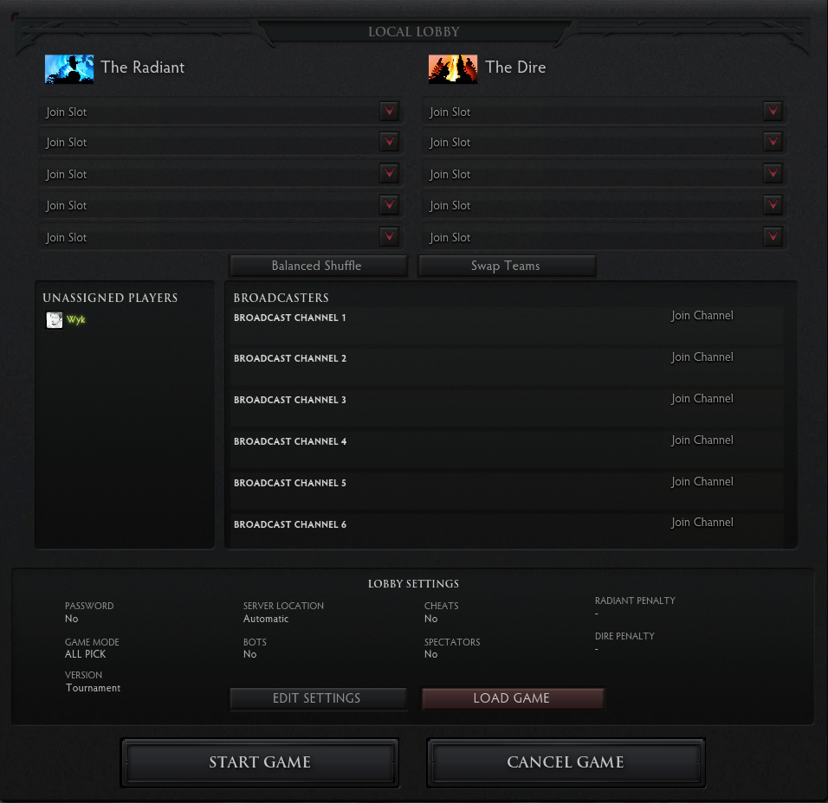Open the second Dire slot dropdown arrow
Viewport: 828px width, 803px height.
pos(773,142)
